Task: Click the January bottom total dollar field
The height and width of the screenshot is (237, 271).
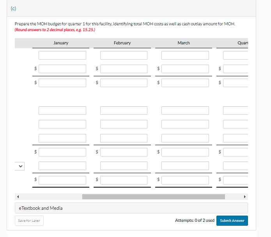Action: [62, 180]
